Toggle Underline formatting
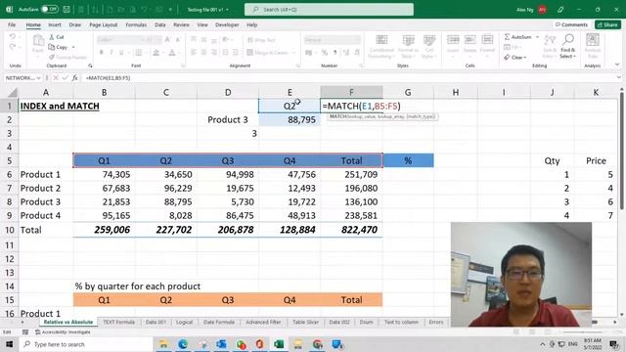 click(x=121, y=52)
